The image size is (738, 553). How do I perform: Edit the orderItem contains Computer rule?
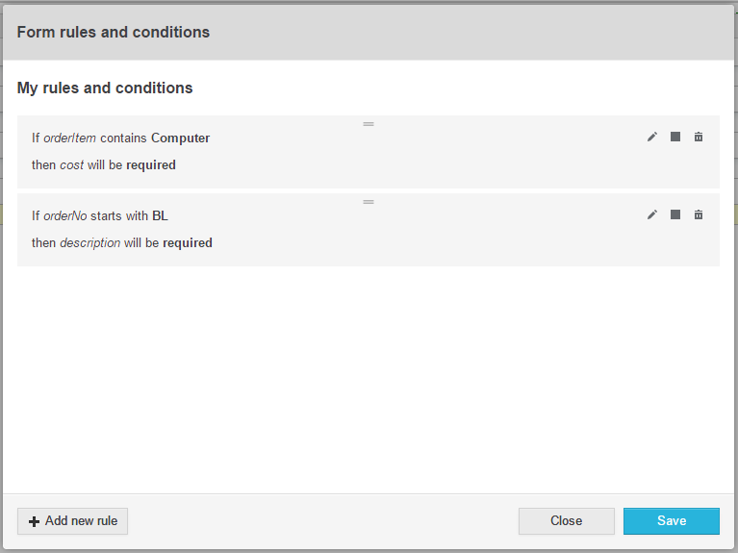point(651,137)
